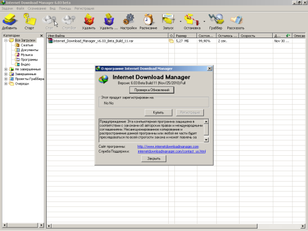Click the warning text scroll-up arrow

point(206,121)
